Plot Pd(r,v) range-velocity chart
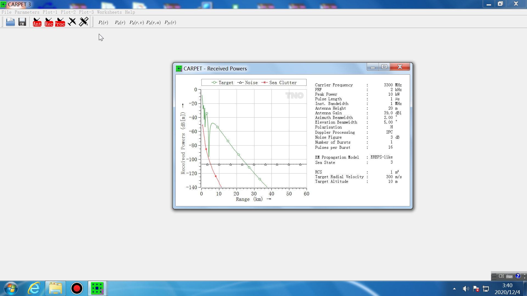The image size is (527, 296). 137,22
